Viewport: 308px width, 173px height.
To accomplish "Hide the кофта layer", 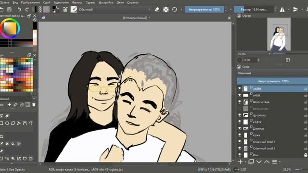I will (x=240, y=122).
